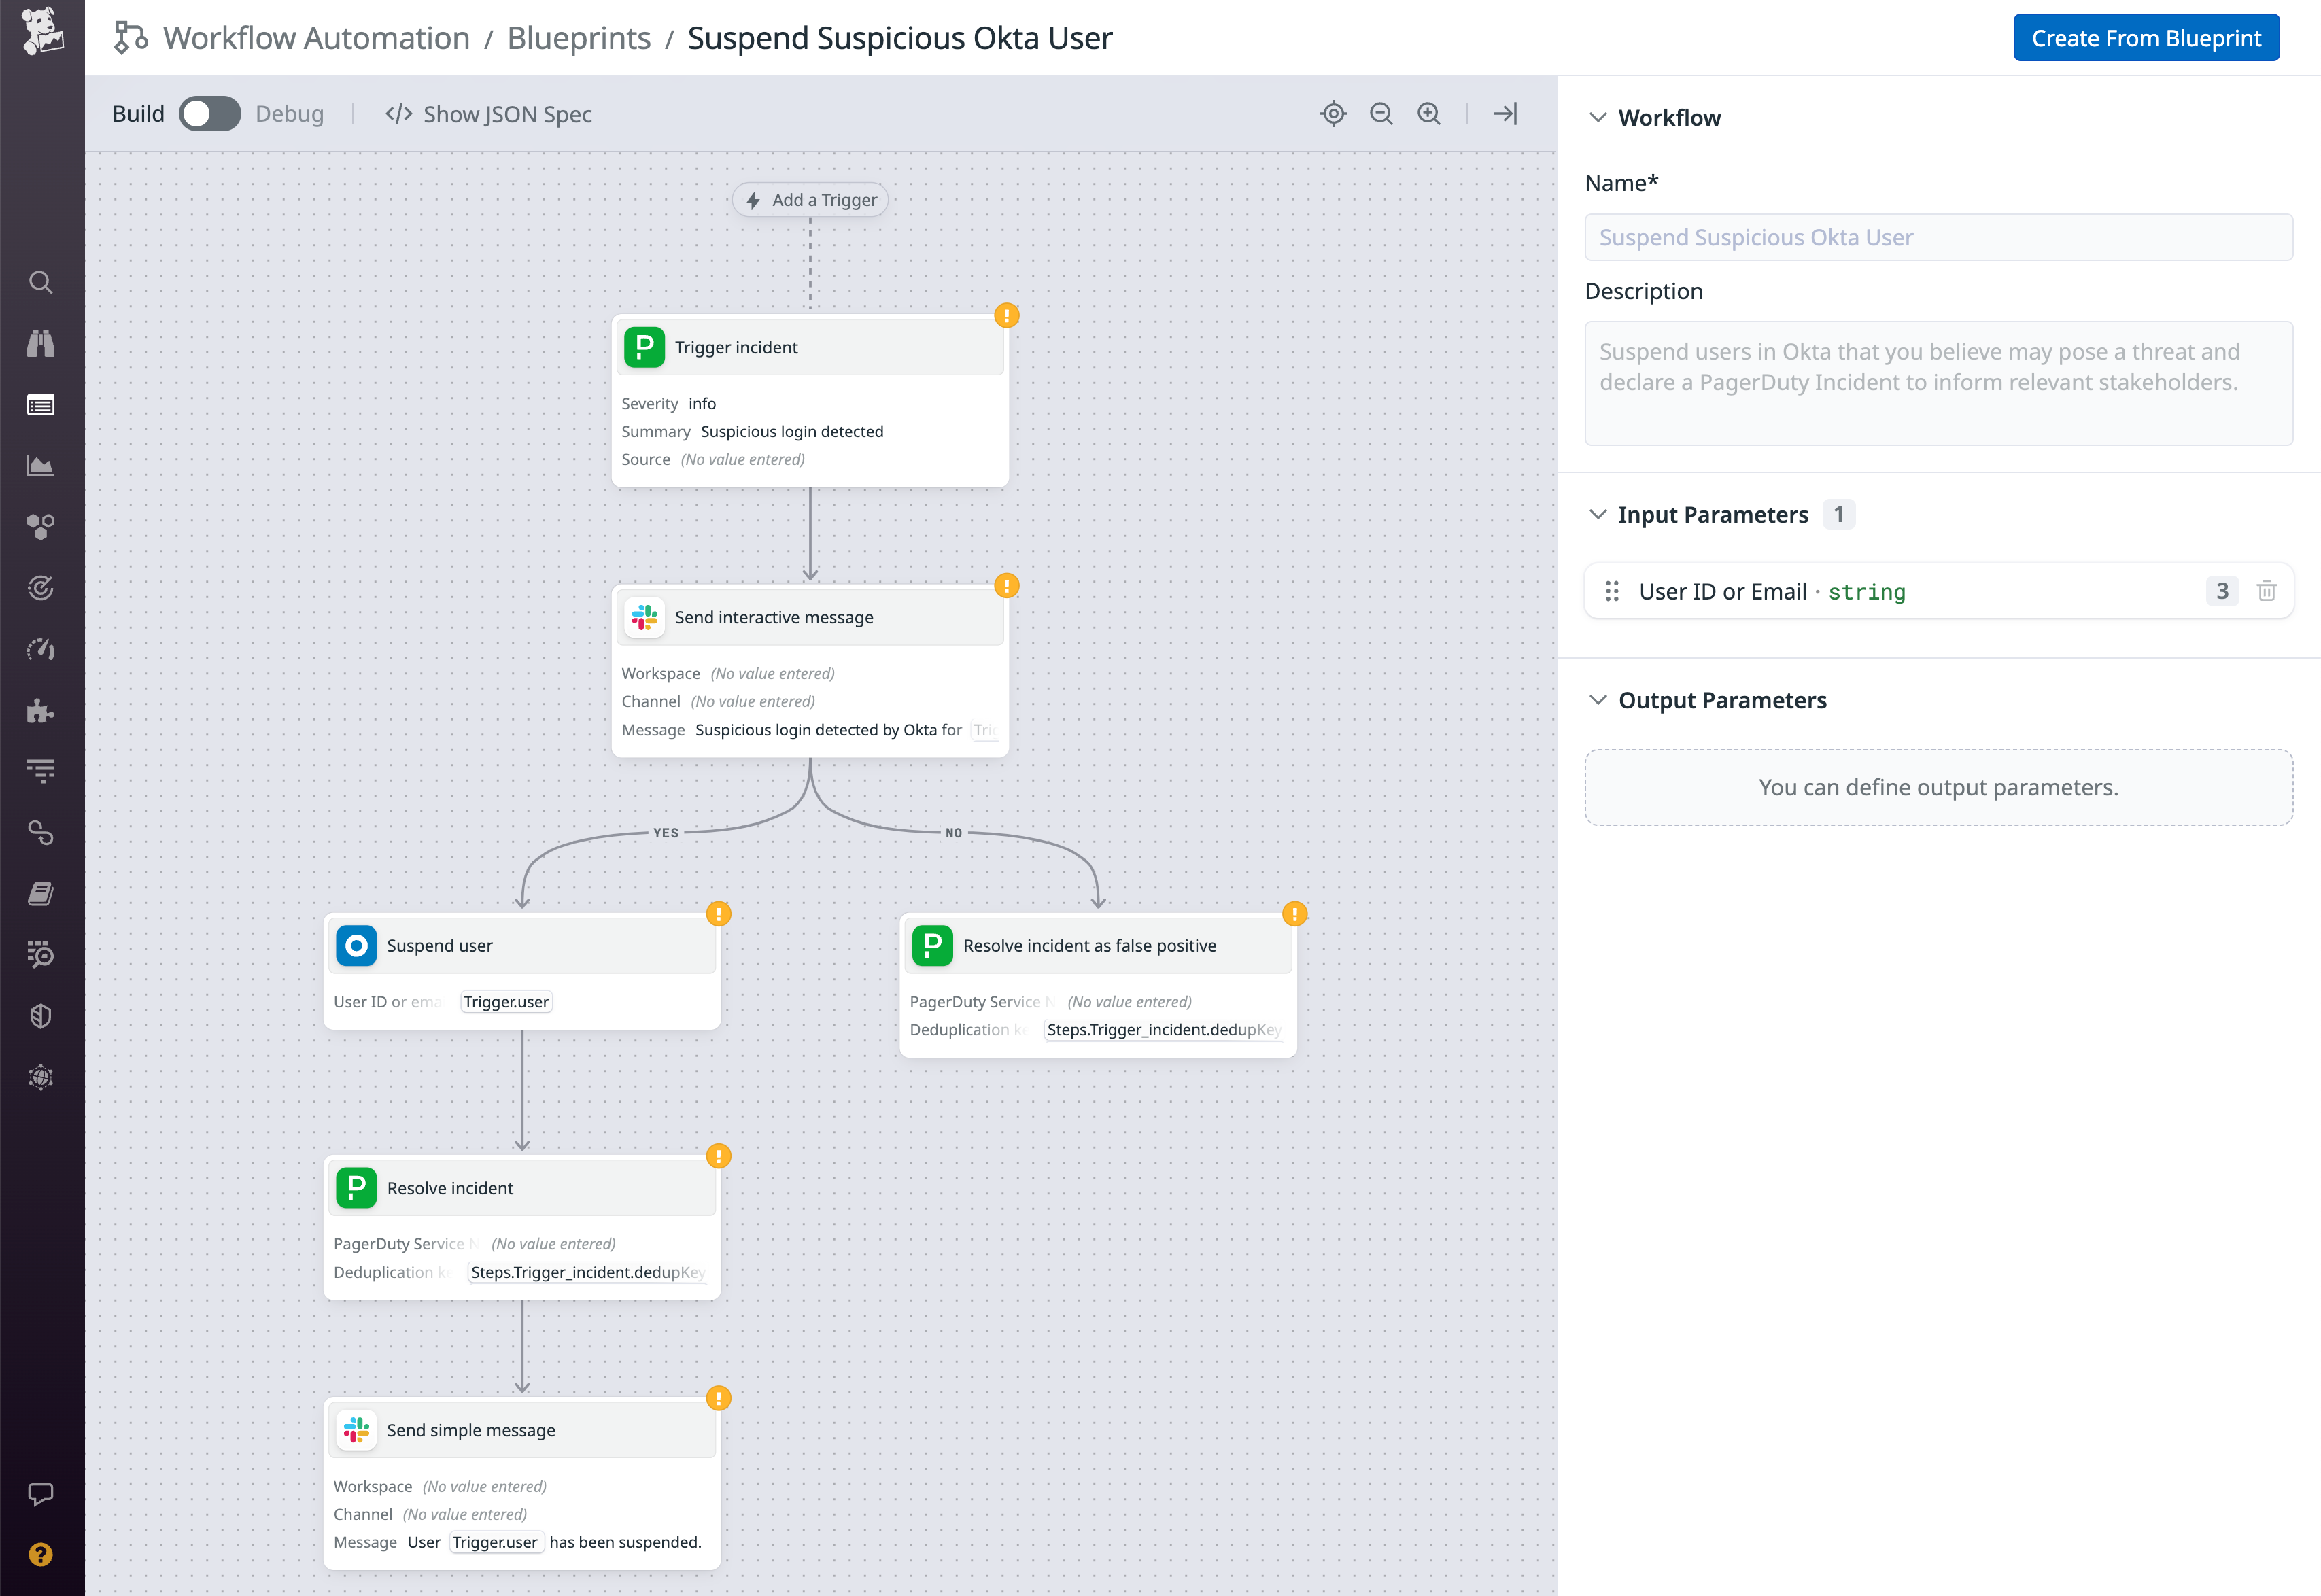Open the security shield icon in the sidebar
The image size is (2321, 1596).
(41, 1015)
